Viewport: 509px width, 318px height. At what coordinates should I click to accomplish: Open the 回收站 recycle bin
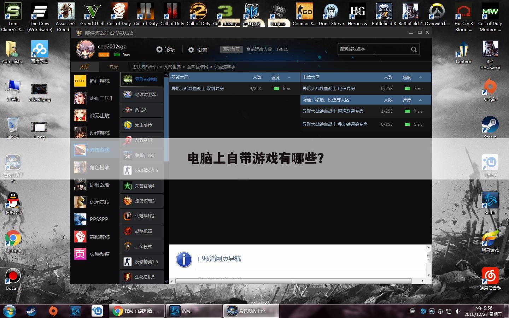tap(13, 128)
